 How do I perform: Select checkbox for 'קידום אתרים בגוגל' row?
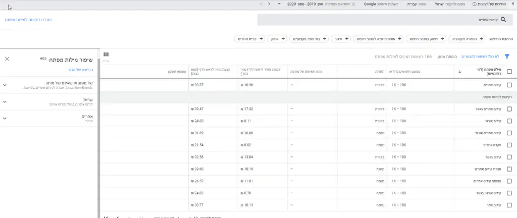pyautogui.click(x=509, y=109)
